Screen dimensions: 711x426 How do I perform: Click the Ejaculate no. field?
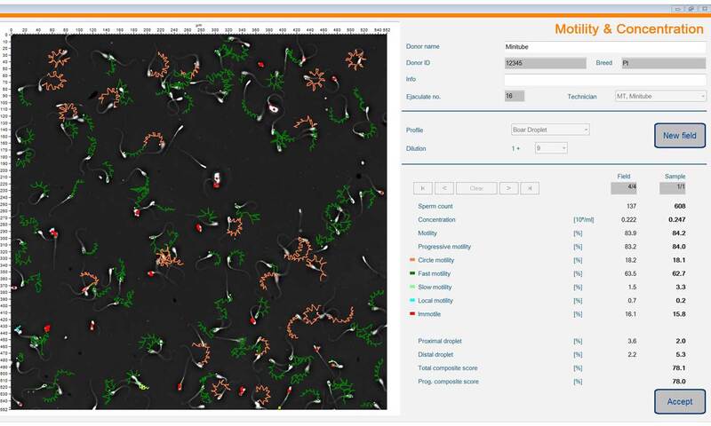pos(514,96)
